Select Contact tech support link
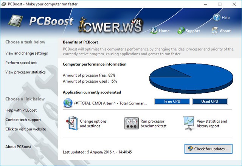 (23, 120)
